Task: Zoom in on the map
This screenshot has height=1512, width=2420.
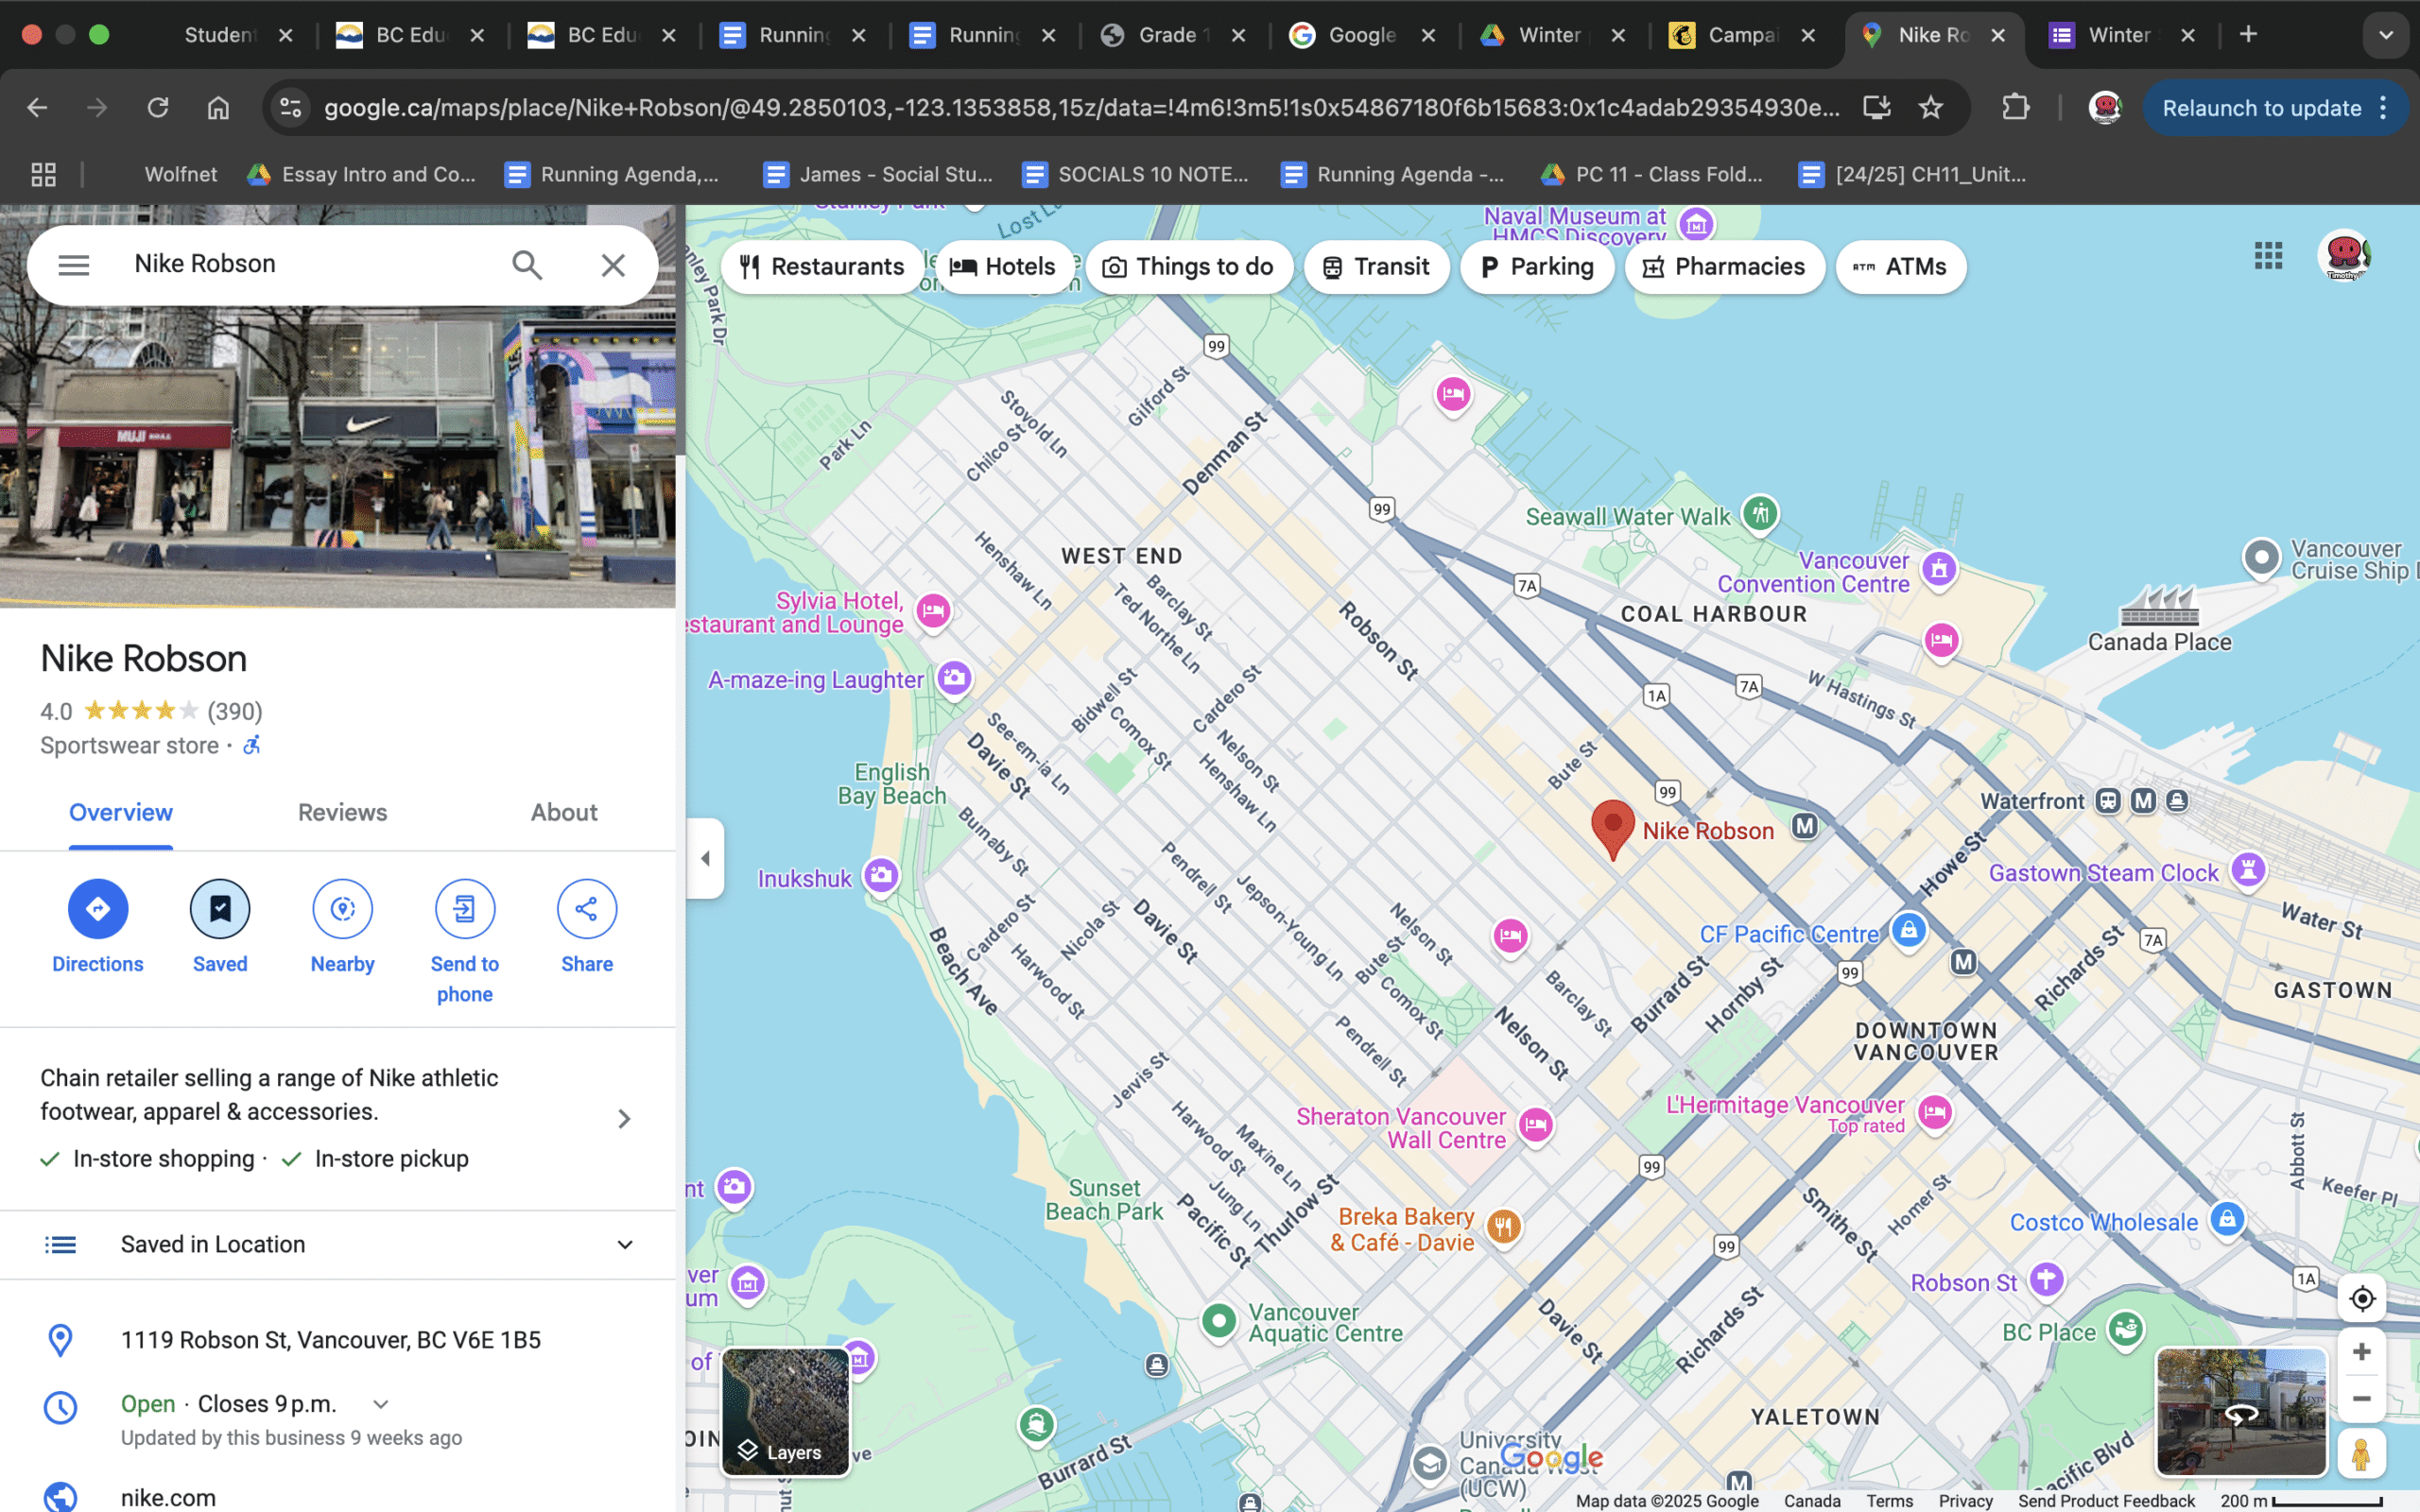Action: [2362, 1352]
